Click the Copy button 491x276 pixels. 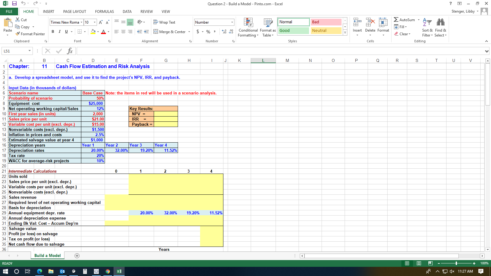(22, 27)
